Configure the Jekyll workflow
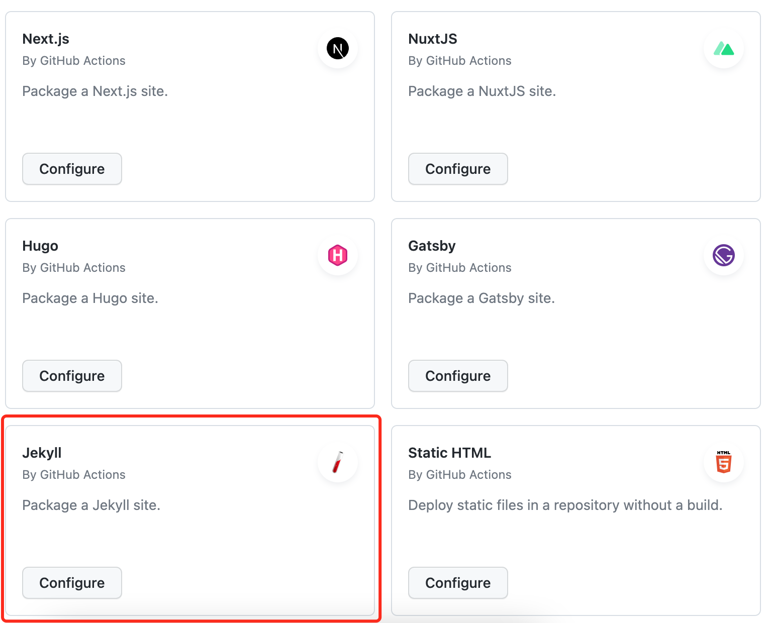Image resolution: width=769 pixels, height=623 pixels. pos(72,583)
